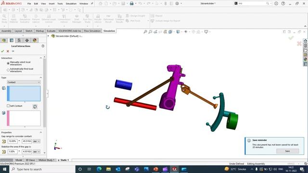Open File Explorer from taskbar
The image size is (308, 173).
tap(109, 169)
